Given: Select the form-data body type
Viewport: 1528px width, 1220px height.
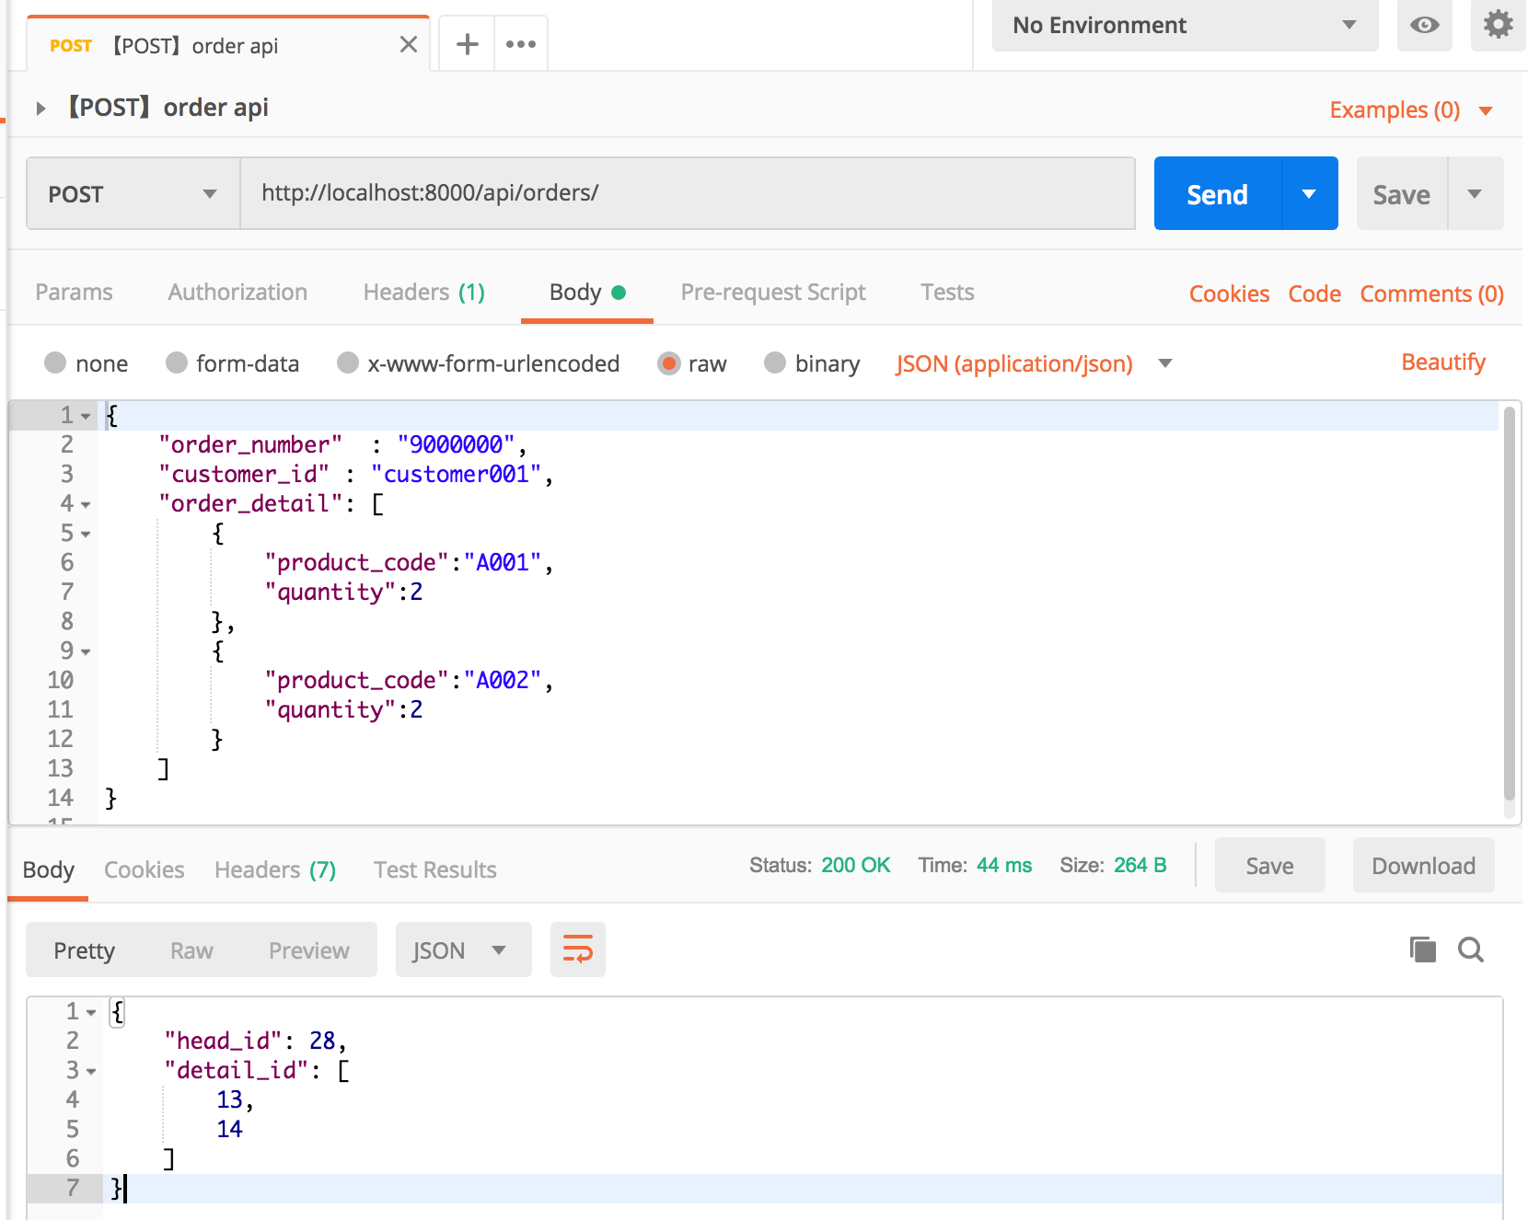Looking at the screenshot, I should click(177, 363).
